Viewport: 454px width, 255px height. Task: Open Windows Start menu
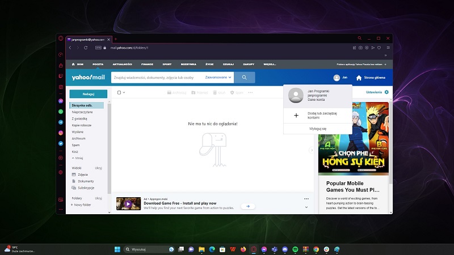(117, 249)
